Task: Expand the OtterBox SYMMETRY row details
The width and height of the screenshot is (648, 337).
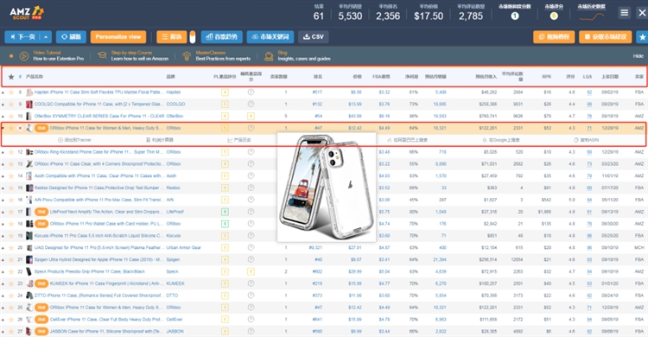Action: 3,117
